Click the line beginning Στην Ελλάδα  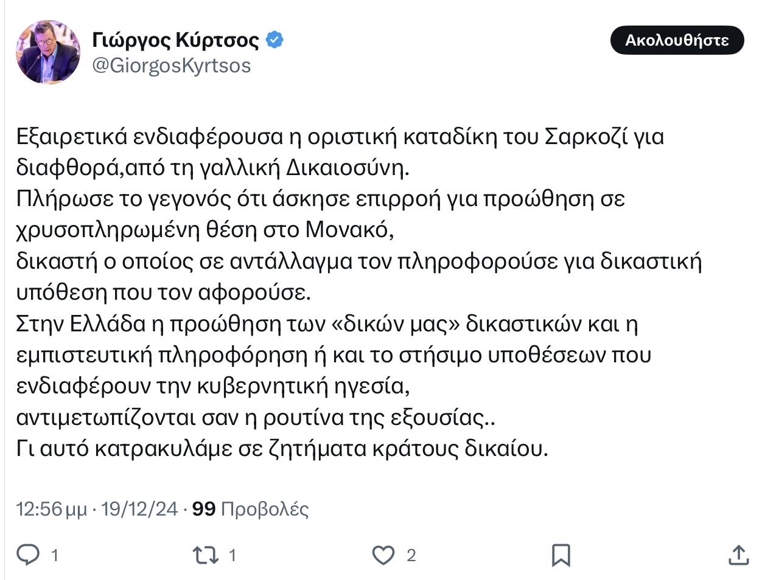tap(326, 323)
